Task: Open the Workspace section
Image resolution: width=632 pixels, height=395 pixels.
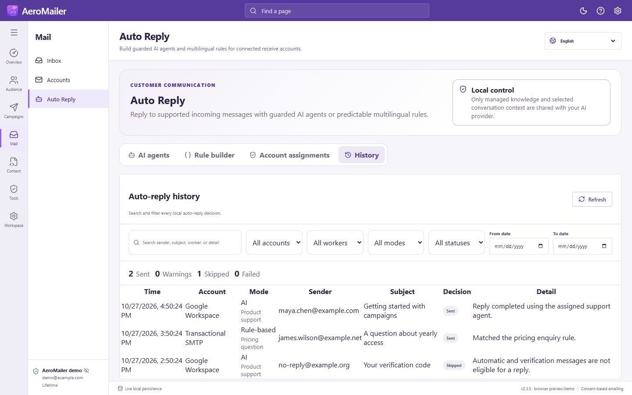Action: click(x=14, y=219)
